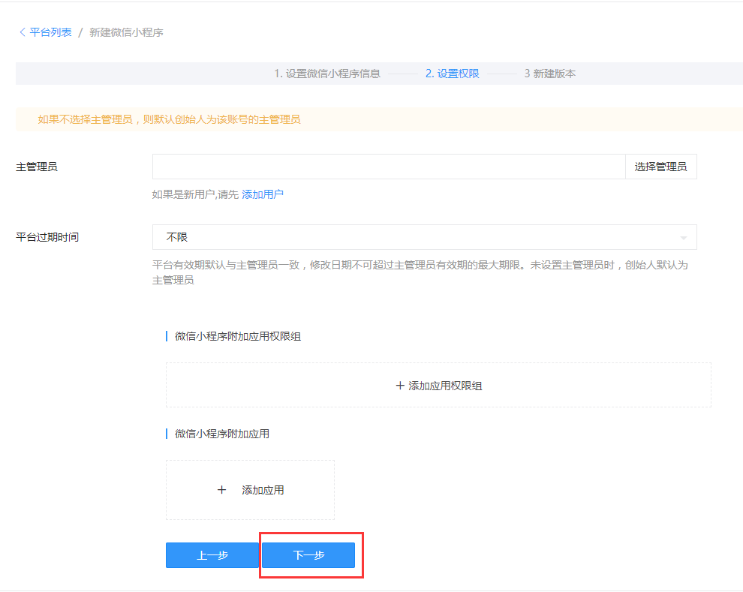Image resolution: width=743 pixels, height=592 pixels.
Task: Proceed with the 下一步 button
Action: coord(308,555)
